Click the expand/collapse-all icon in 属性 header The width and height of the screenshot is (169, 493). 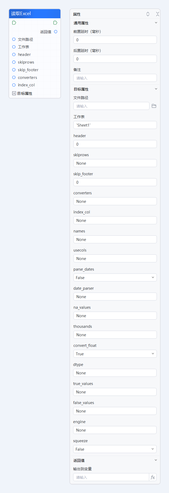148,14
